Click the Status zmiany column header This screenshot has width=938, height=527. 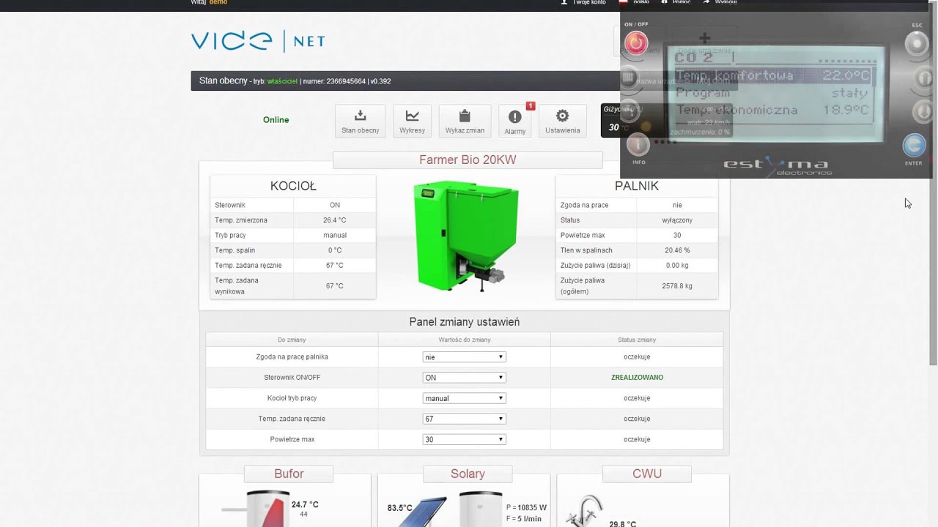(637, 340)
